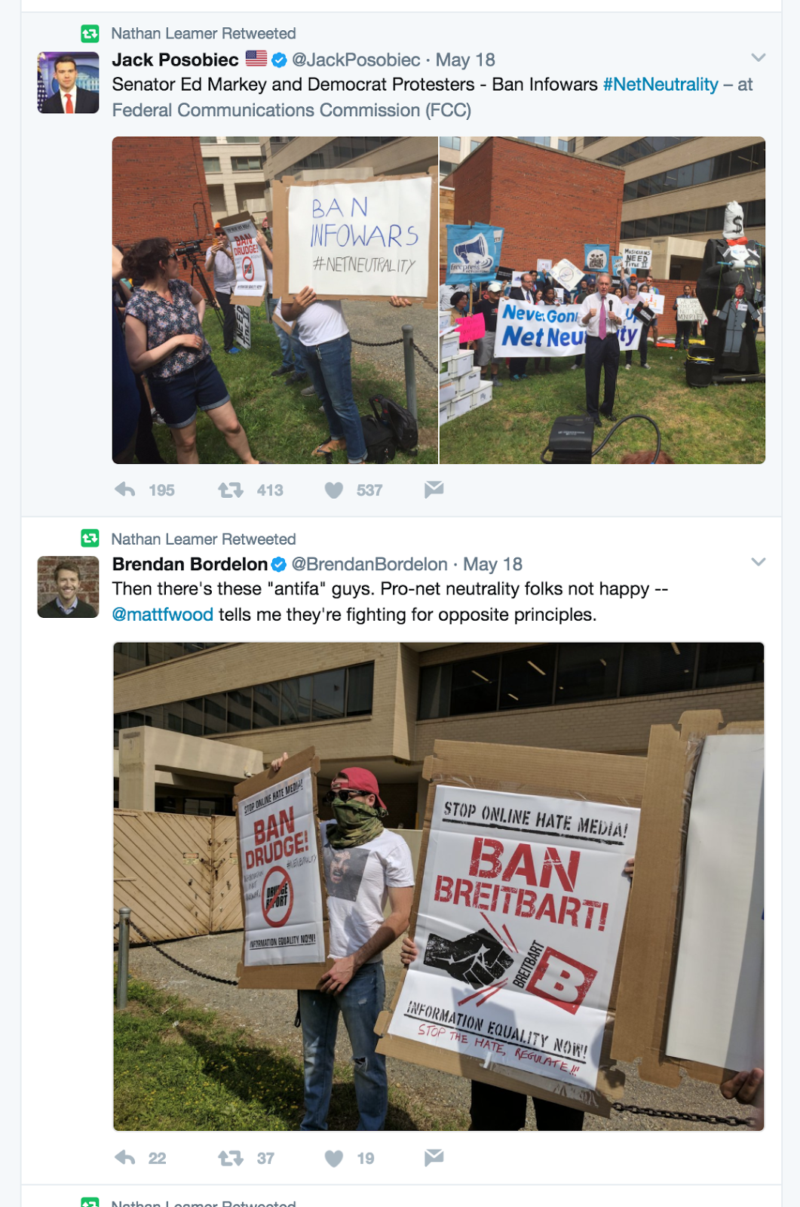Open the Ban Breitbart protest photo
Viewport: 800px width, 1207px height.
(x=439, y=886)
